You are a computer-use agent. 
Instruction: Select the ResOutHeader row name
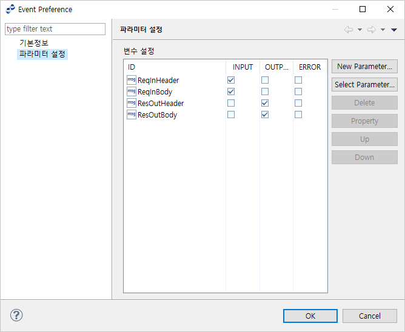coord(161,103)
